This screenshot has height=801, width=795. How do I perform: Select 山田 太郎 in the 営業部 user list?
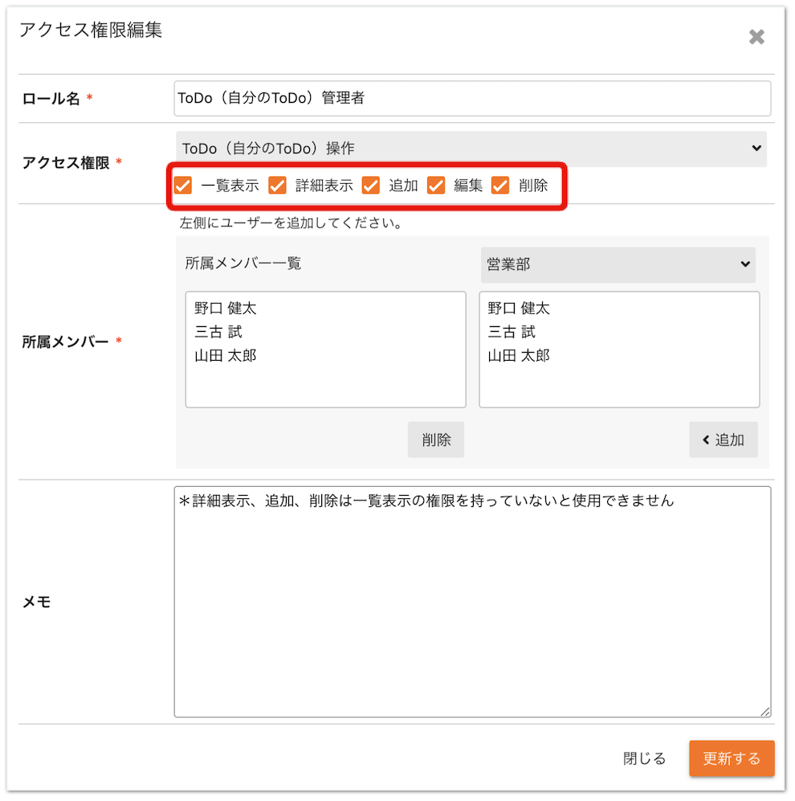point(518,356)
